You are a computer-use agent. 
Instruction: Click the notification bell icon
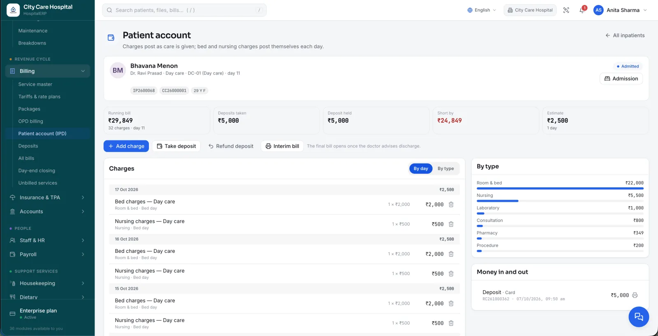[582, 10]
